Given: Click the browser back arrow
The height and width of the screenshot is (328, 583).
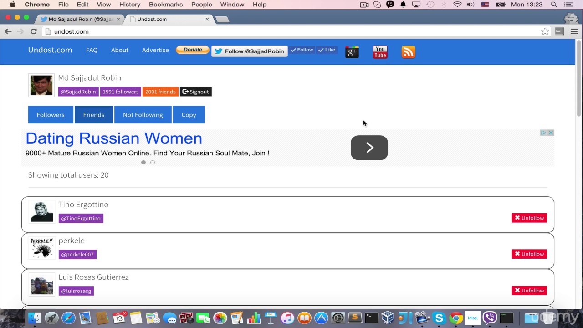Looking at the screenshot, I should click(x=8, y=31).
